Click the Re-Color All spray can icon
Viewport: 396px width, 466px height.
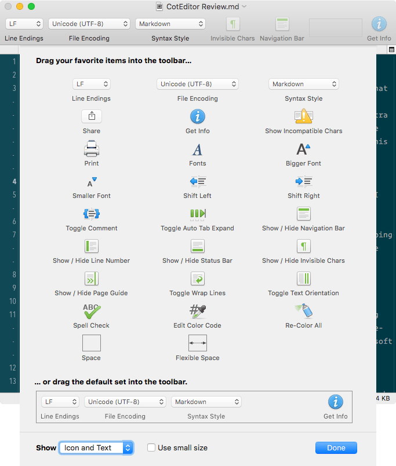pyautogui.click(x=303, y=310)
